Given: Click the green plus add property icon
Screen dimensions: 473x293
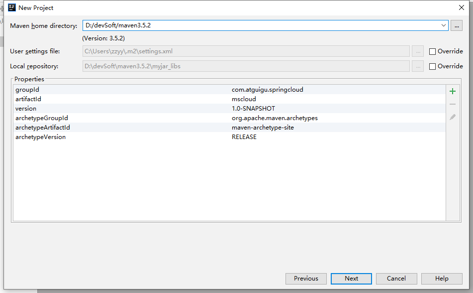Looking at the screenshot, I should tap(453, 91).
